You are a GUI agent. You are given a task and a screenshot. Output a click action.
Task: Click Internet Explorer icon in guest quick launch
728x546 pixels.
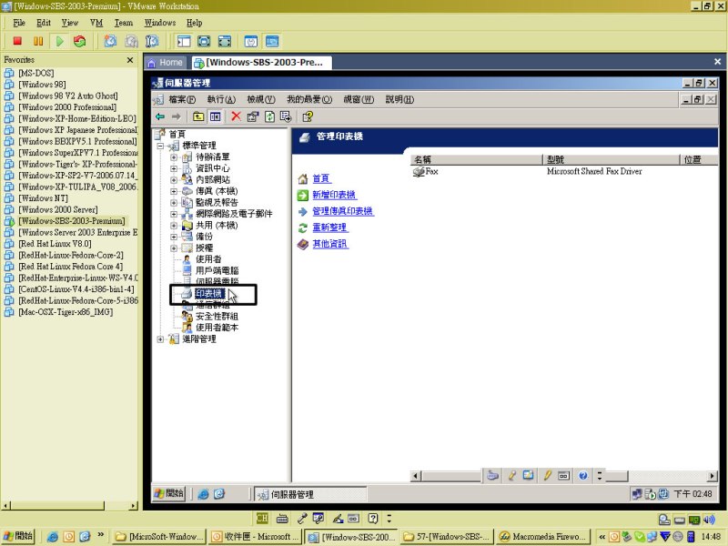(203, 494)
